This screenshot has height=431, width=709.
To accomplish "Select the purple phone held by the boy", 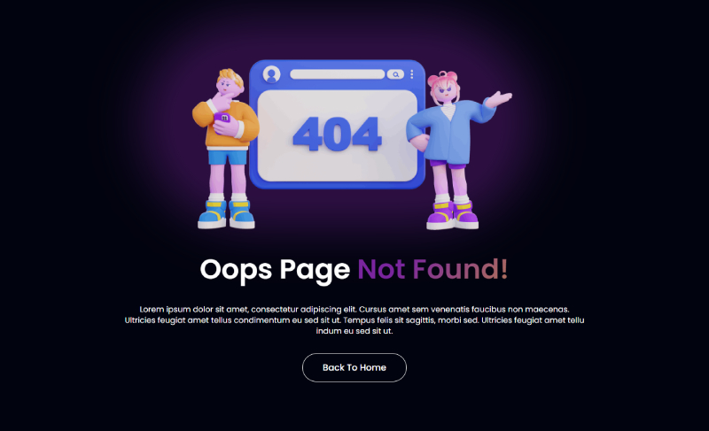I will pyautogui.click(x=223, y=119).
